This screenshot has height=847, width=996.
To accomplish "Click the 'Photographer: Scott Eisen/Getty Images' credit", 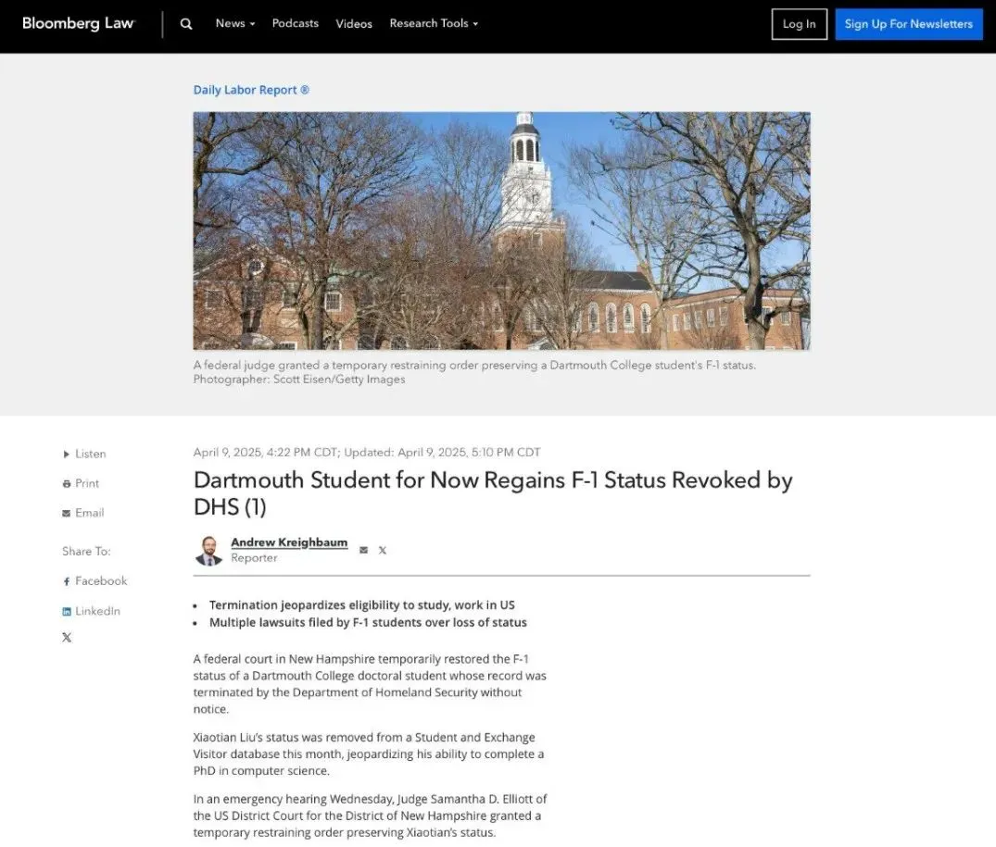I will [299, 380].
